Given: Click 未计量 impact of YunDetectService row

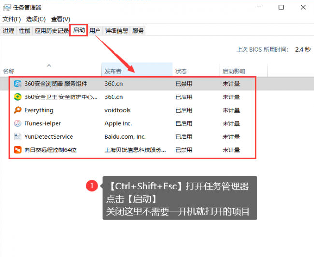Looking at the screenshot, I should [x=231, y=136].
